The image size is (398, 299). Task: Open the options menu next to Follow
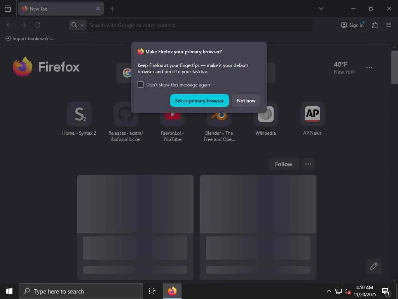pos(308,164)
